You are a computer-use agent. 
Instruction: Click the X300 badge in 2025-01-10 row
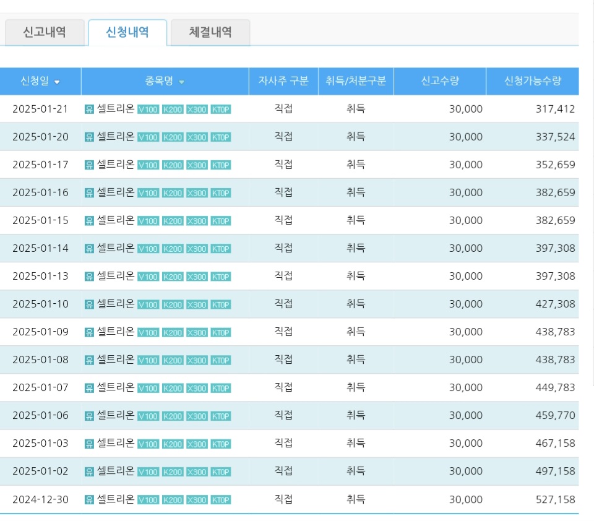click(x=197, y=304)
